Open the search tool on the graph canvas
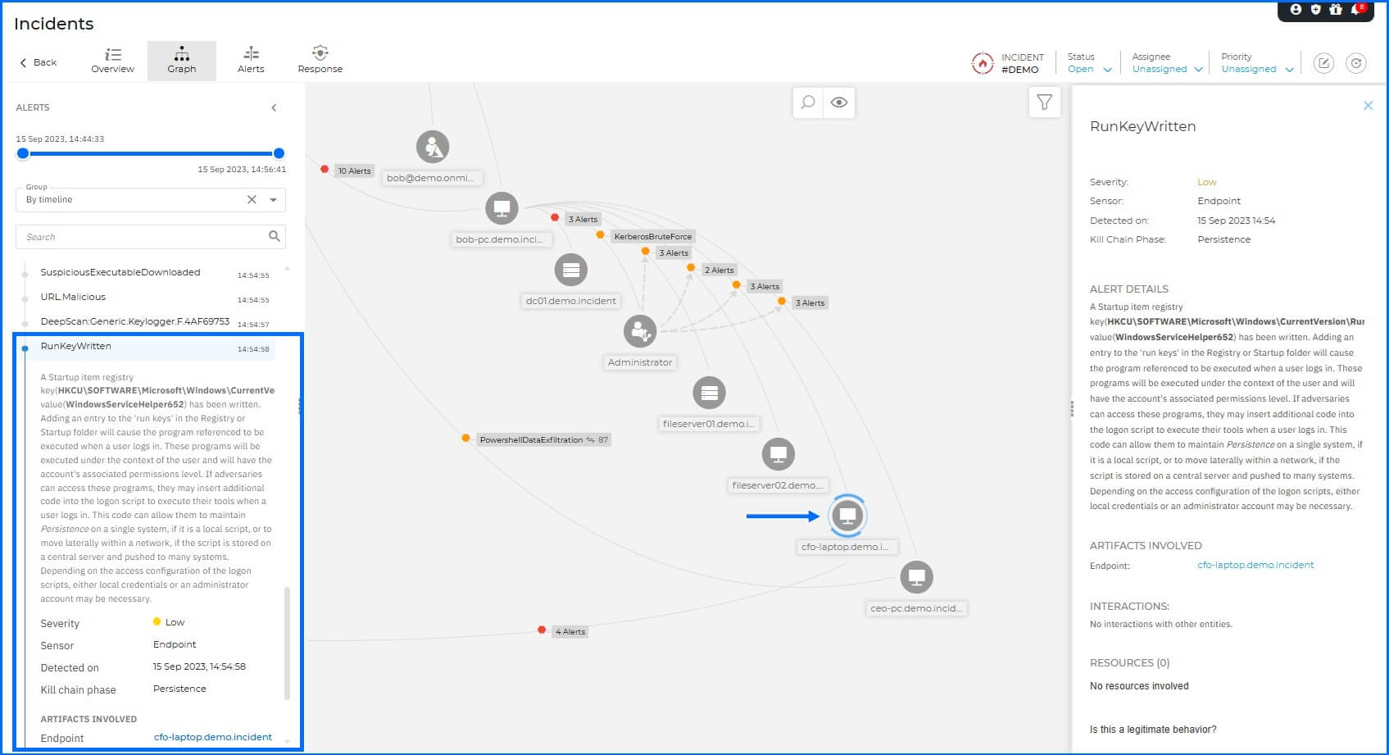 point(807,102)
